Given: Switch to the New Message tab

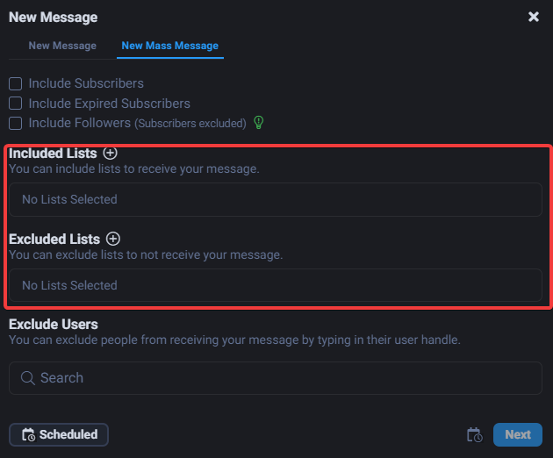Looking at the screenshot, I should click(62, 46).
